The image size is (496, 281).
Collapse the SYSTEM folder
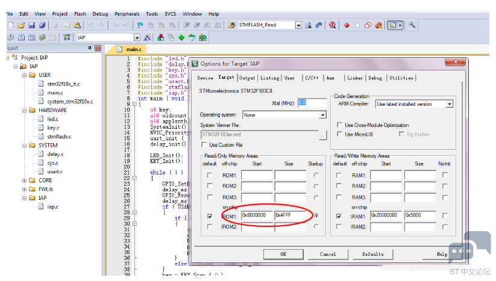pos(24,146)
